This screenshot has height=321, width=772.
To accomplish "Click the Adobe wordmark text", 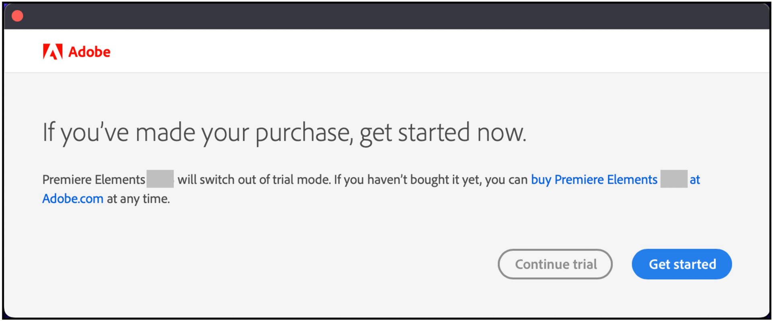I will (89, 52).
